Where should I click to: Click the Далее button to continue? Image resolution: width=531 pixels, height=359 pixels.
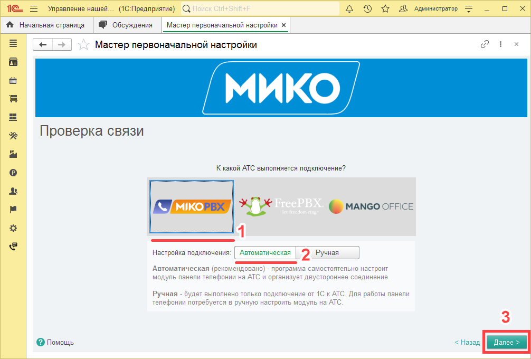tap(506, 342)
